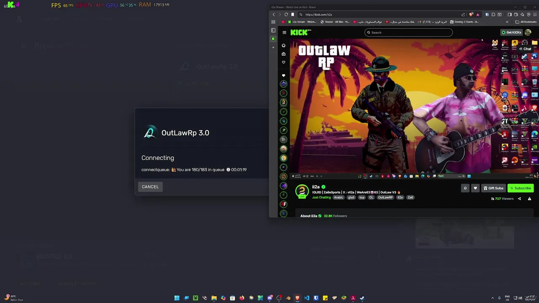
Task: Open Brave vertical tabs panel icon
Action: (x=273, y=30)
